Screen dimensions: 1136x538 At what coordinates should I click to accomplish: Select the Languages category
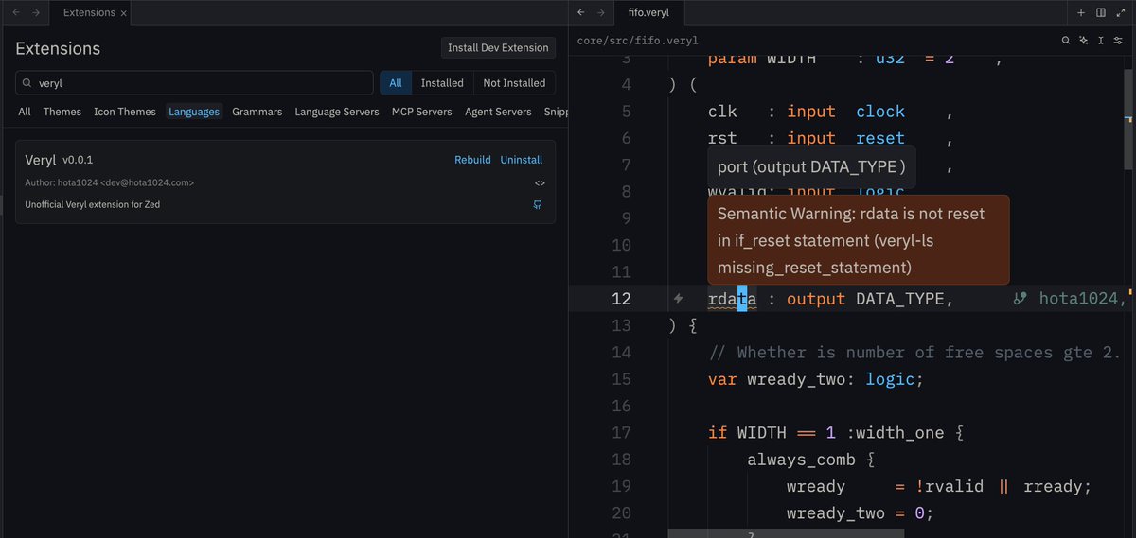click(194, 112)
